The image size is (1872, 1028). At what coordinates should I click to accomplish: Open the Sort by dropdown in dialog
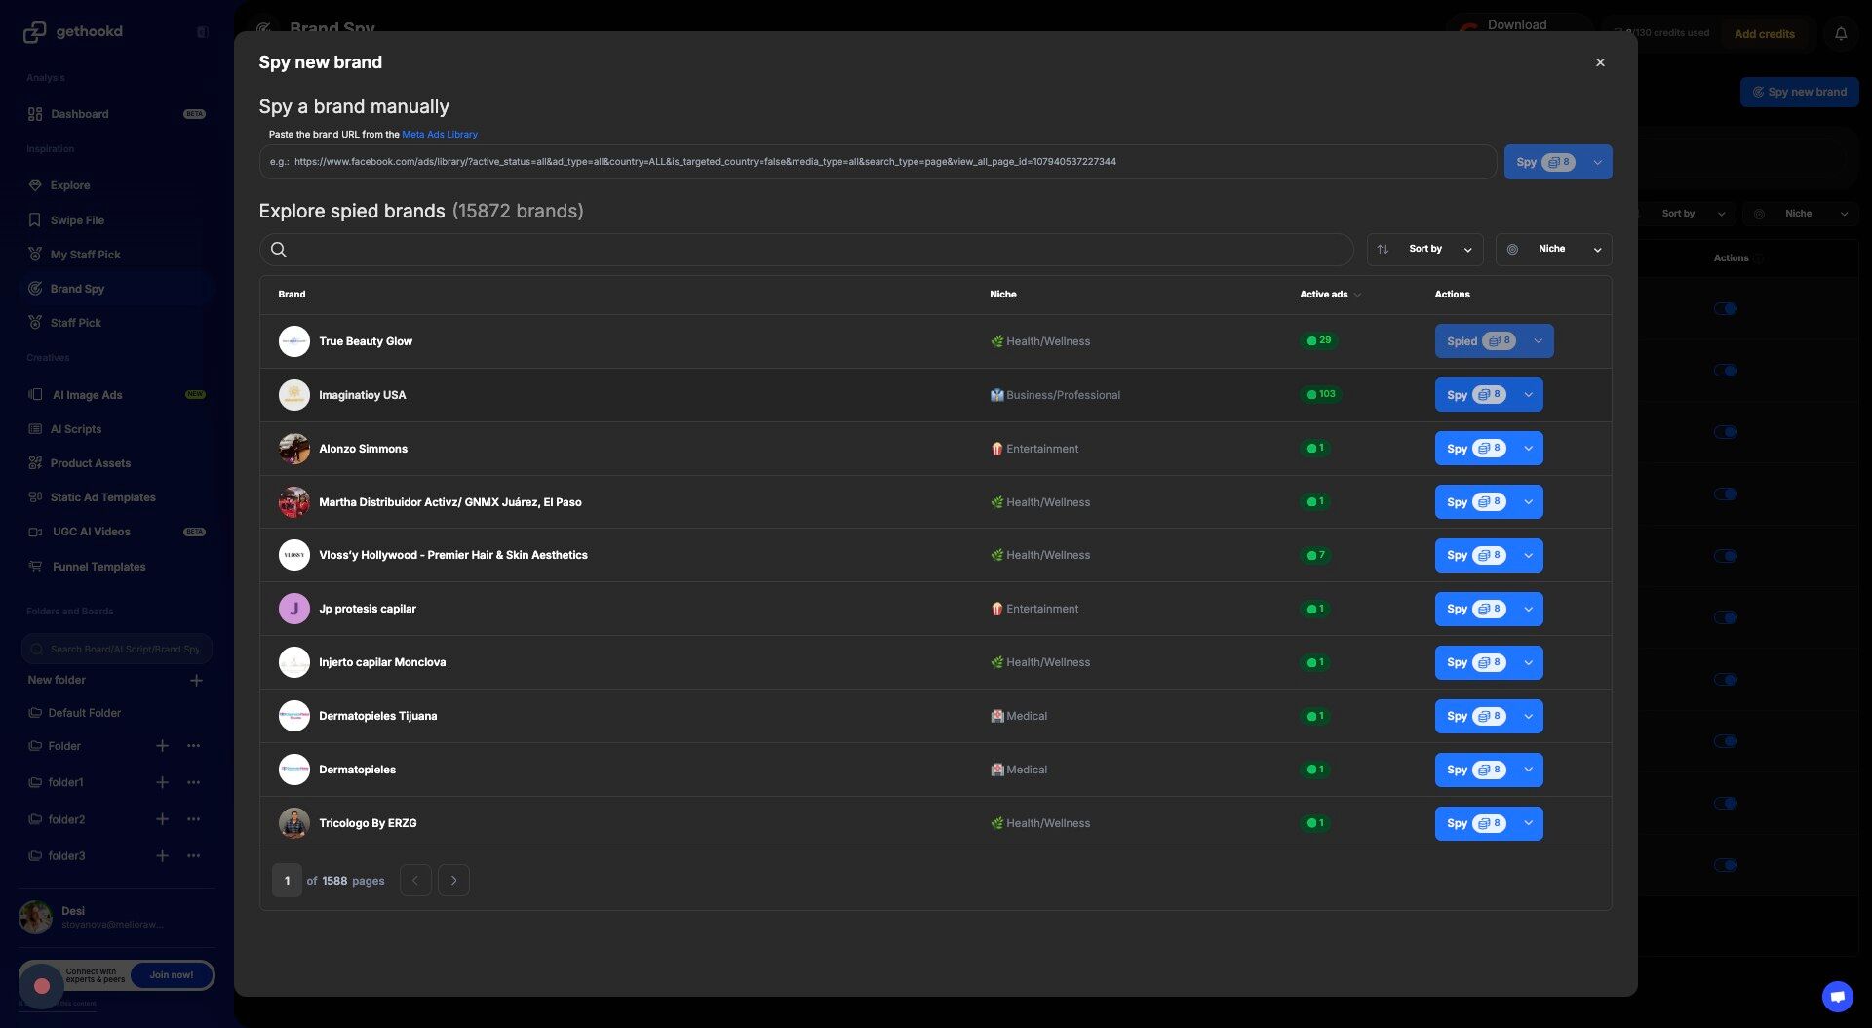pyautogui.click(x=1425, y=250)
